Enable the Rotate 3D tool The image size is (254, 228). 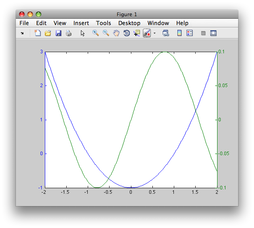pos(127,33)
